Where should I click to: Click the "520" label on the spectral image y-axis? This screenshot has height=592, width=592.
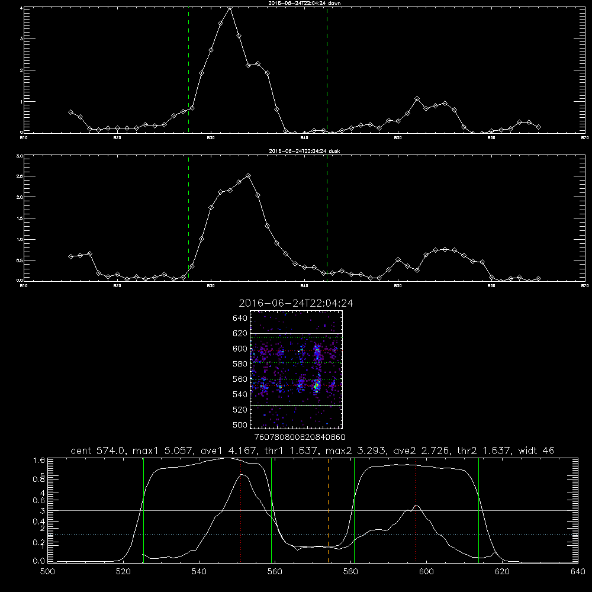pyautogui.click(x=240, y=410)
